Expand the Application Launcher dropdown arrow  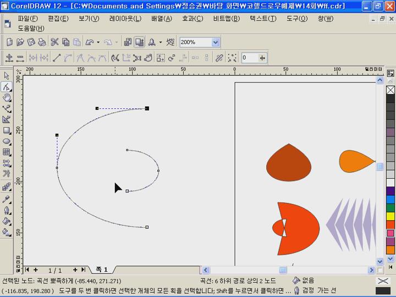pyautogui.click(x=161, y=42)
